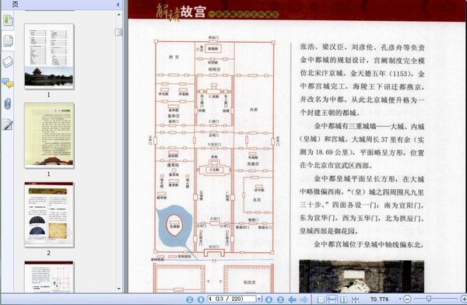
Task: Adjust the zoom slider handle
Action: coord(429,299)
